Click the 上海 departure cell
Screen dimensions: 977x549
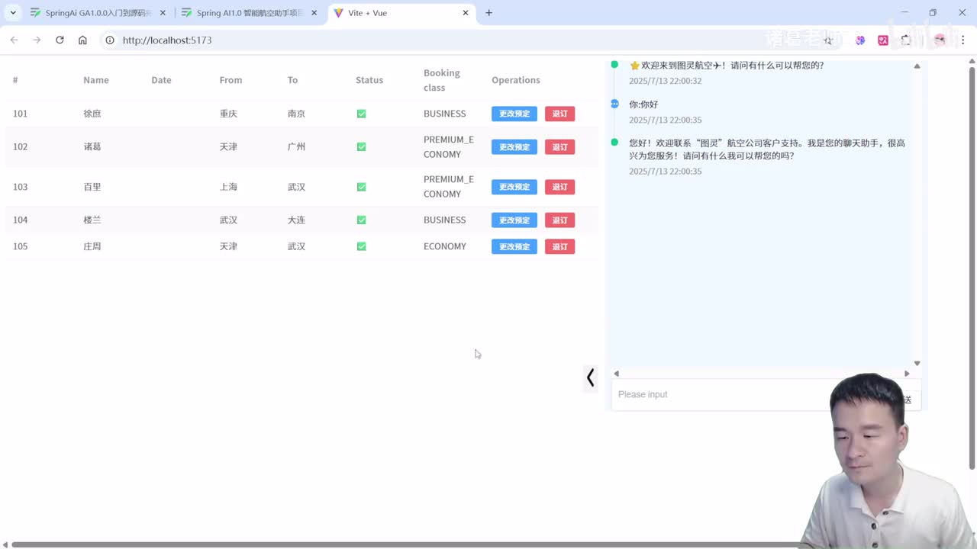[228, 187]
